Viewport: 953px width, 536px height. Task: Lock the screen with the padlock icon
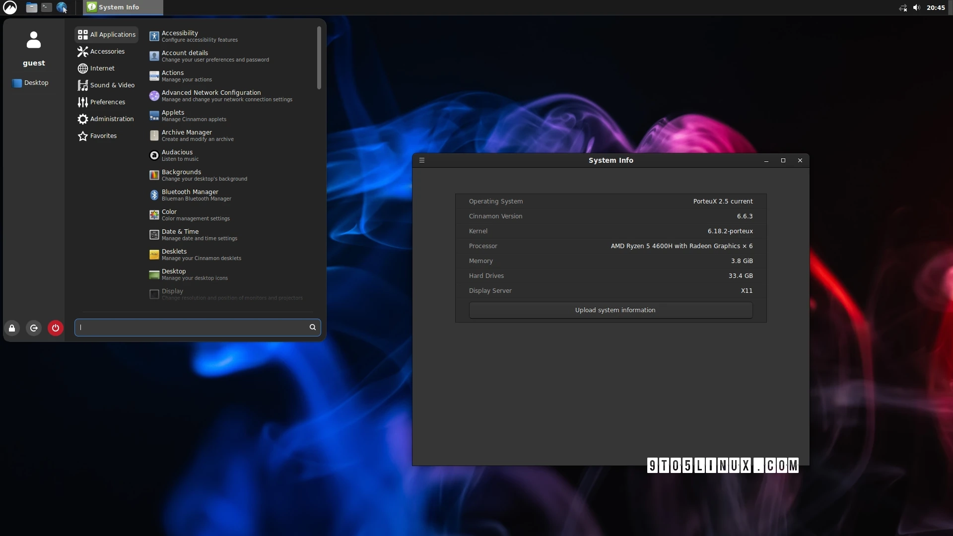click(12, 328)
